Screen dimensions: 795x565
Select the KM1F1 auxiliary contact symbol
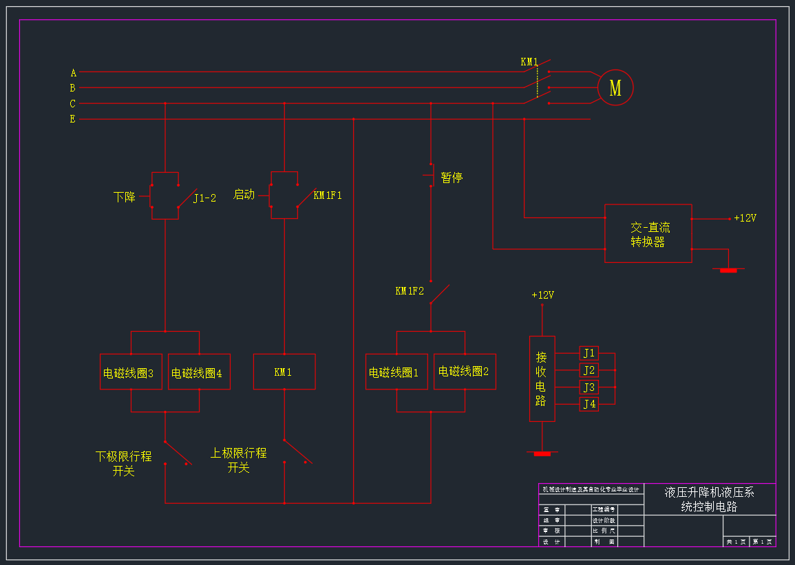click(305, 198)
